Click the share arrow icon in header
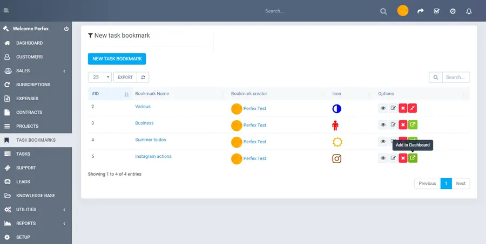The width and height of the screenshot is (486, 244). point(420,11)
